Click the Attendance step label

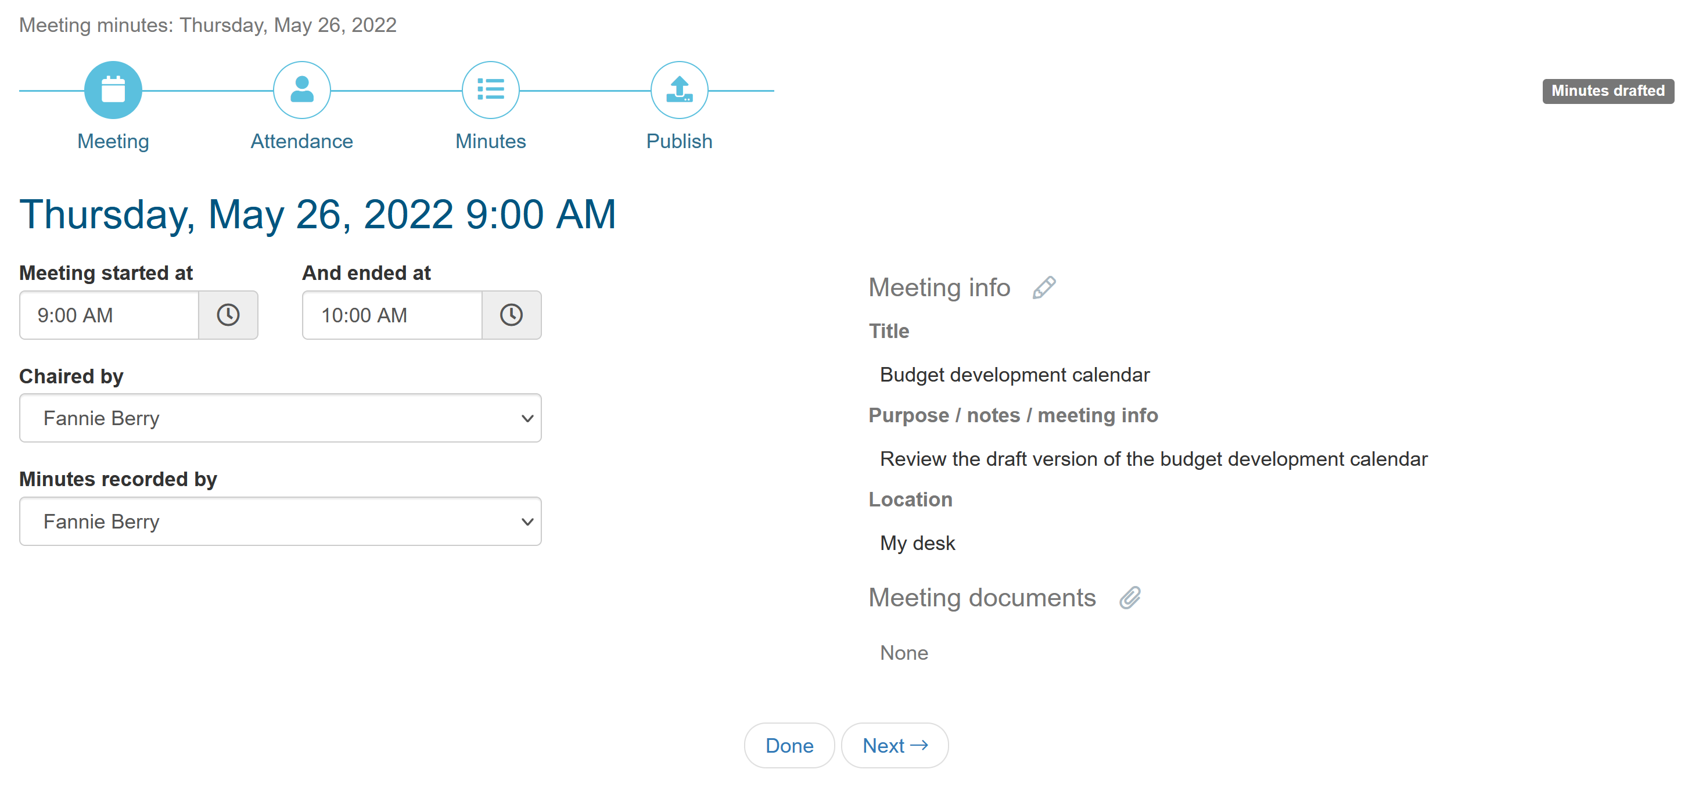[x=301, y=141]
